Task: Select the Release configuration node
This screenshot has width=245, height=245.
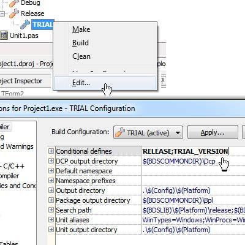Action: [x=32, y=13]
